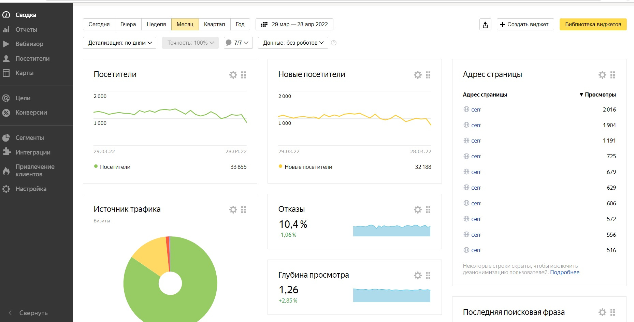Select the Сегодня period option
634x322 pixels.
pos(99,25)
